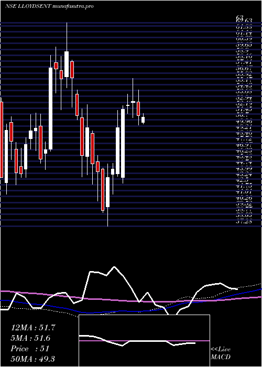Click the 46.97 price axis label

click(x=244, y=146)
